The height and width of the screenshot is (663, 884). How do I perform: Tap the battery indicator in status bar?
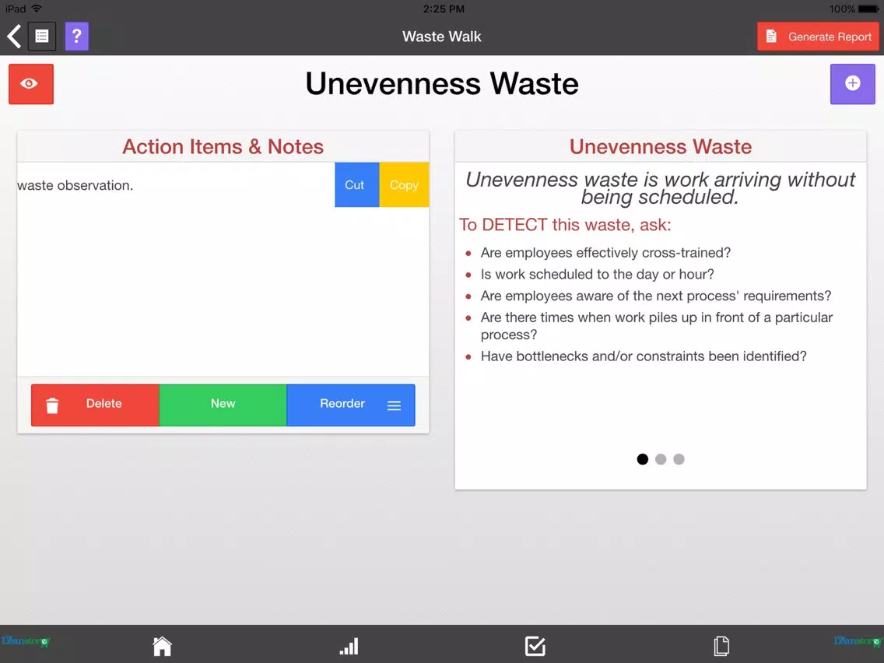pyautogui.click(x=868, y=9)
